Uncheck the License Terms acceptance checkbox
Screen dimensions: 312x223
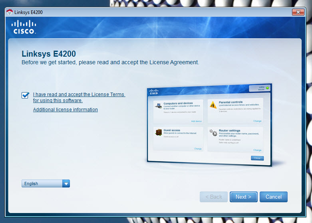pyautogui.click(x=25, y=95)
